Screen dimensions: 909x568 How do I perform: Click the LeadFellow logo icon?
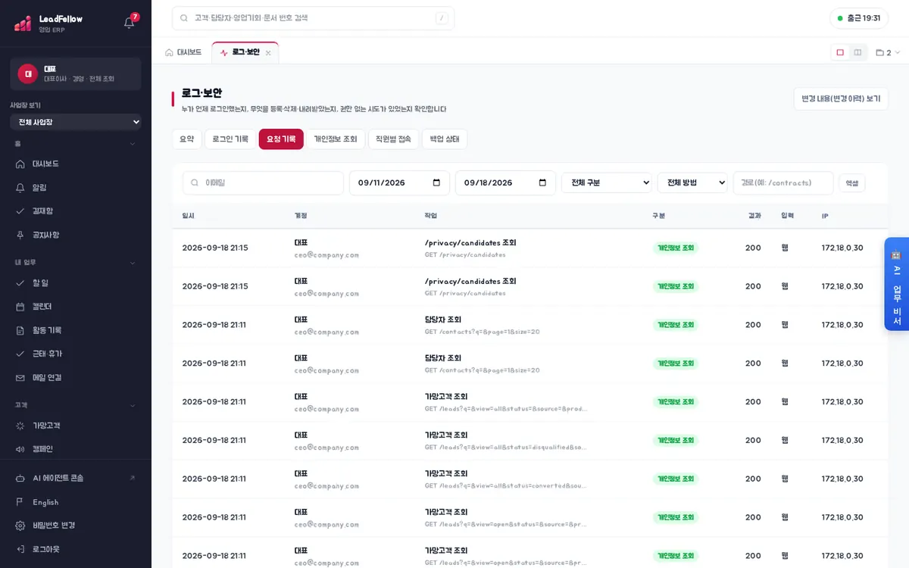pos(23,23)
